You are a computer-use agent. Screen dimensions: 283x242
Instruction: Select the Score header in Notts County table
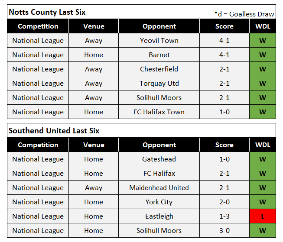(x=224, y=26)
